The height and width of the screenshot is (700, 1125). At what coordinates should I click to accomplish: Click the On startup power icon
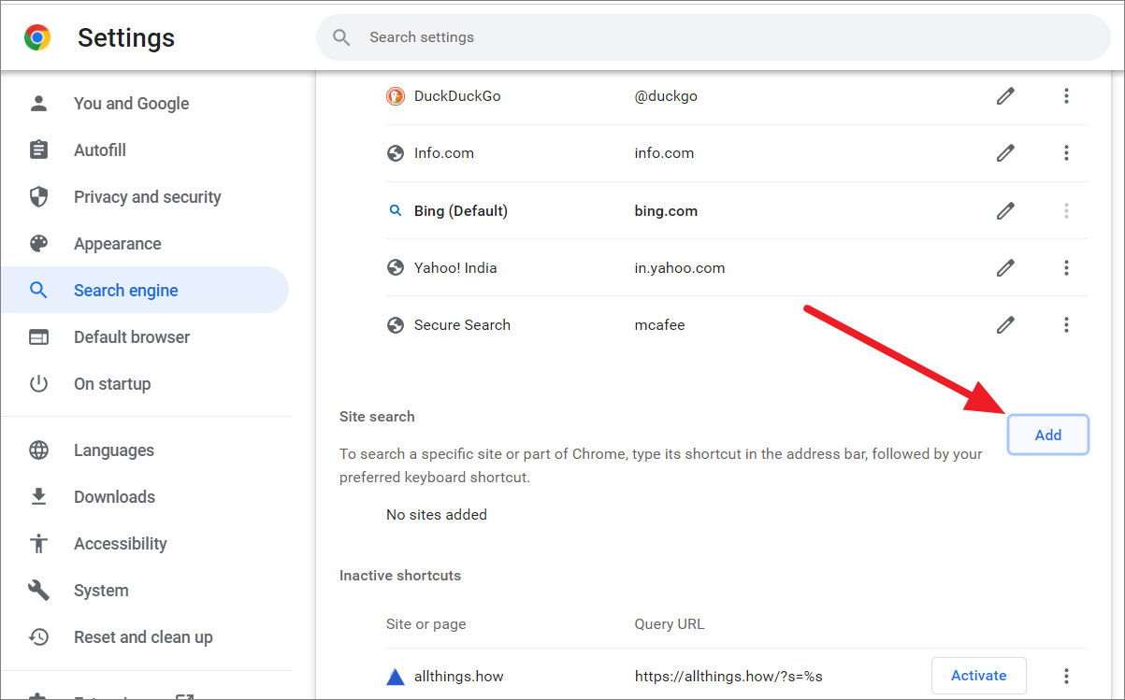tap(38, 384)
